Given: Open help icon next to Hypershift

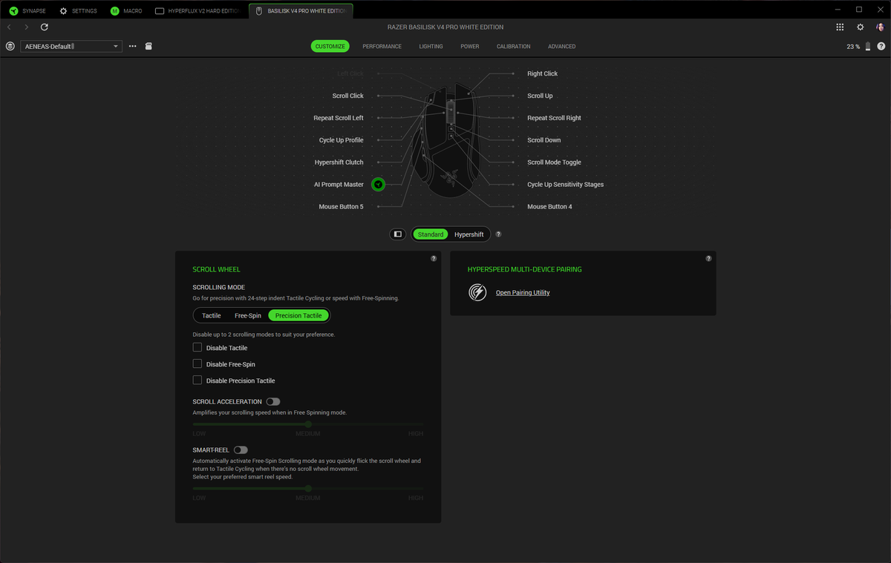Looking at the screenshot, I should (x=498, y=234).
